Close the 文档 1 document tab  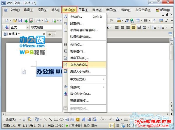pos(44,34)
